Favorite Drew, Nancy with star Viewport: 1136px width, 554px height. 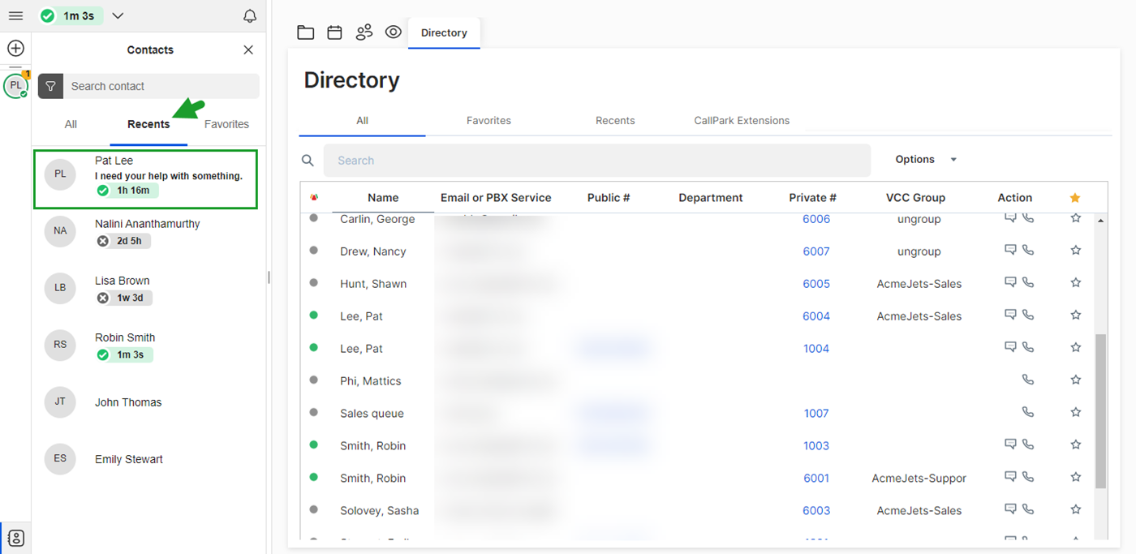(1076, 251)
